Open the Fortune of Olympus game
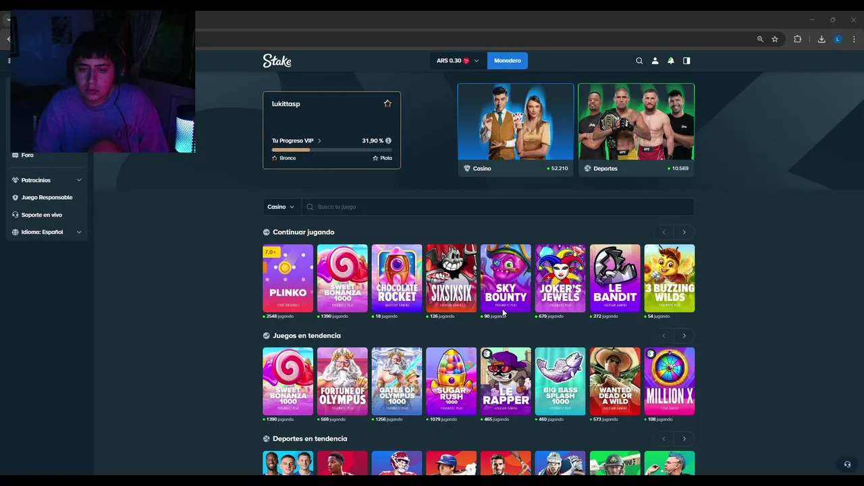The height and width of the screenshot is (486, 864). pos(342,381)
